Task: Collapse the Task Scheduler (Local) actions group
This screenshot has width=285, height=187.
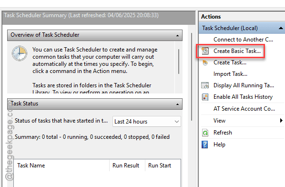Action: pyautogui.click(x=281, y=28)
